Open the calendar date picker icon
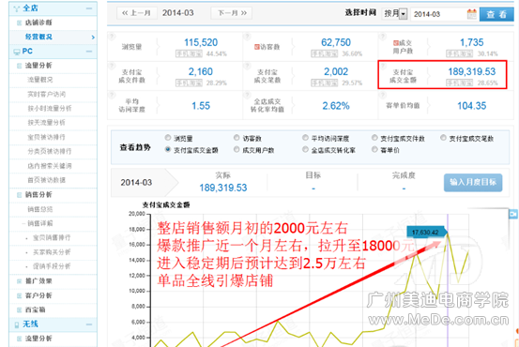 click(x=472, y=14)
